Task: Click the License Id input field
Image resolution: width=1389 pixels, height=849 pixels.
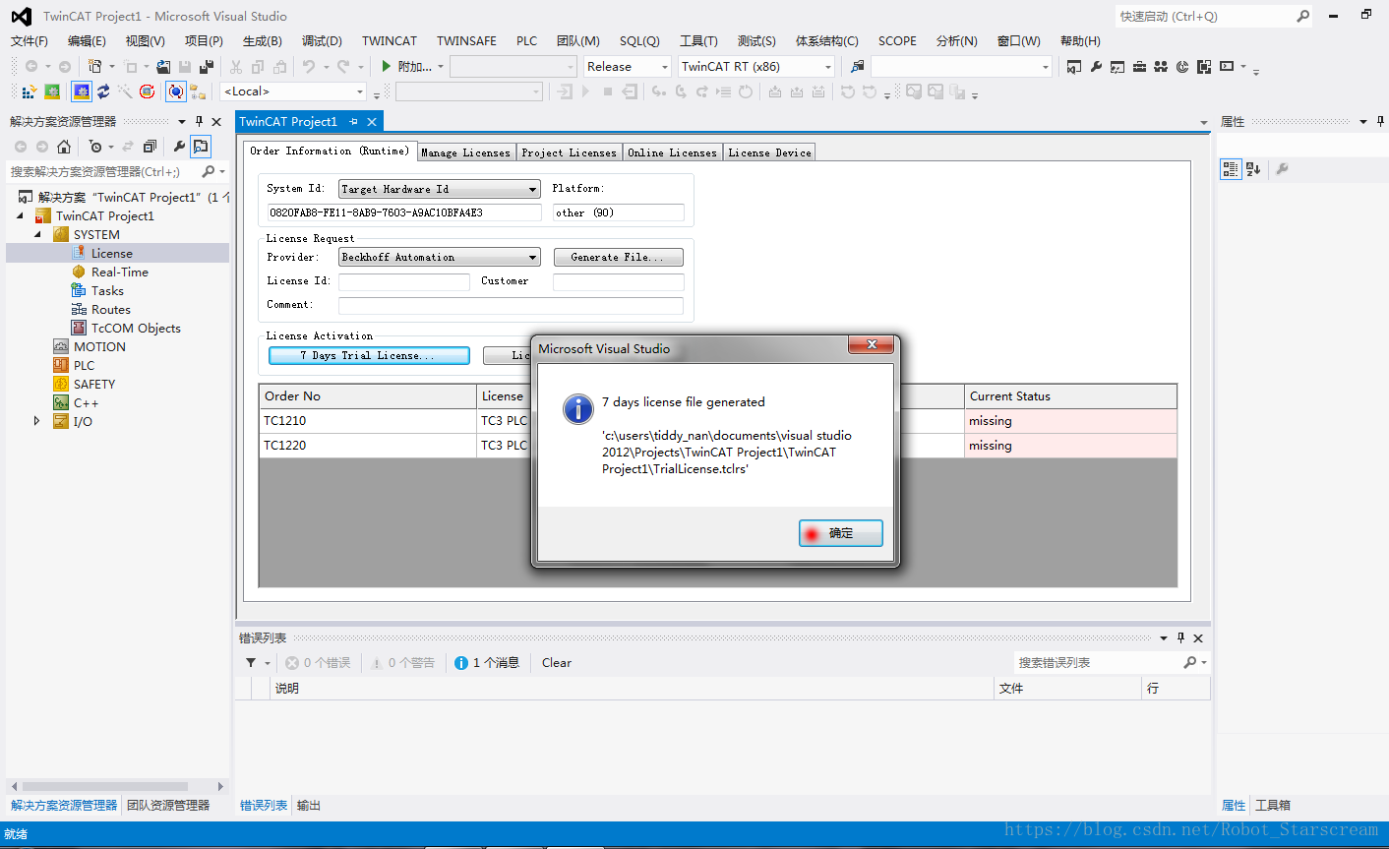Action: pyautogui.click(x=404, y=281)
